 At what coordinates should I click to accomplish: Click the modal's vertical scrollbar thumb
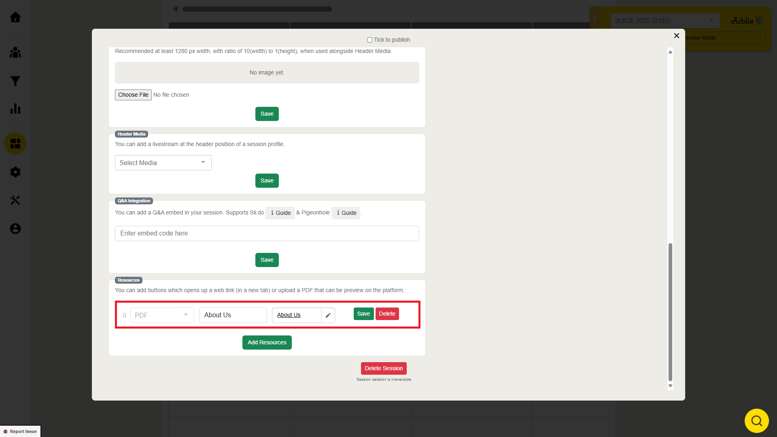670,312
